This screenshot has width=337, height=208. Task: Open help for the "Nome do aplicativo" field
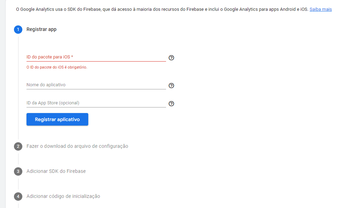click(x=171, y=86)
